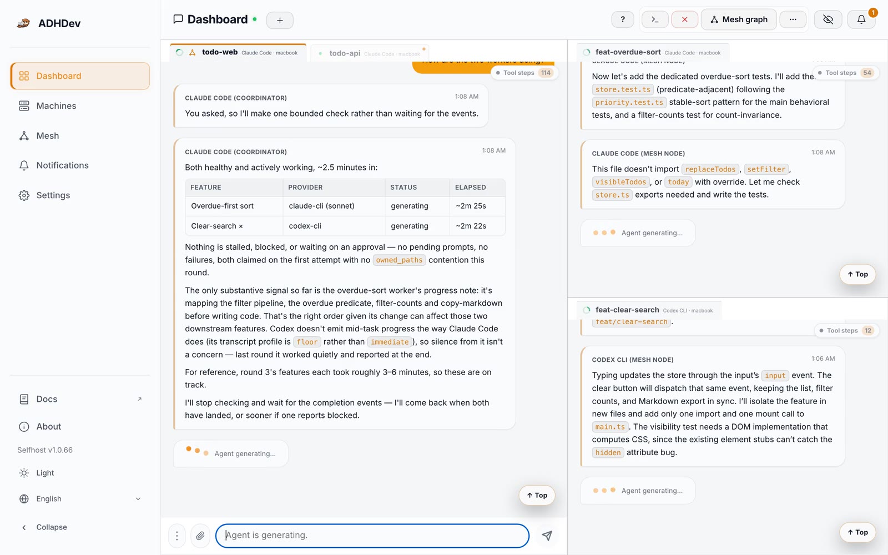The image size is (888, 555).
Task: Select the feat-clear-search tab
Action: pos(649,310)
